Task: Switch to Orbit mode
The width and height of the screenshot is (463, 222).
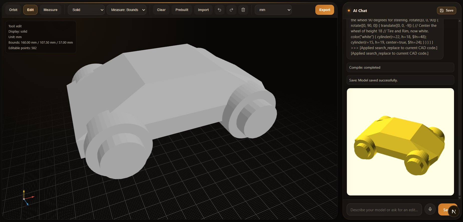Action: point(13,10)
